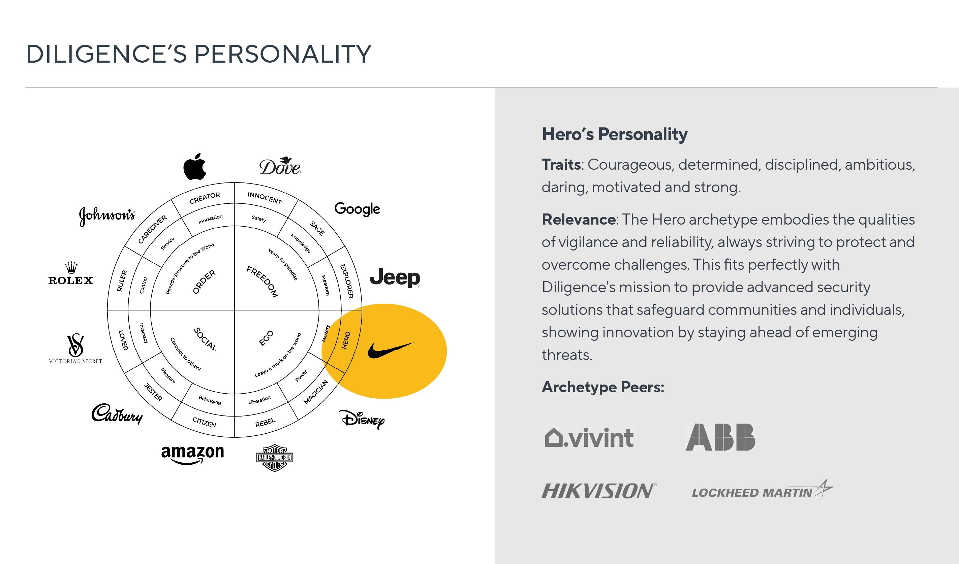This screenshot has width=959, height=564.
Task: Click the Harley-Davidson shield logo
Action: [275, 458]
